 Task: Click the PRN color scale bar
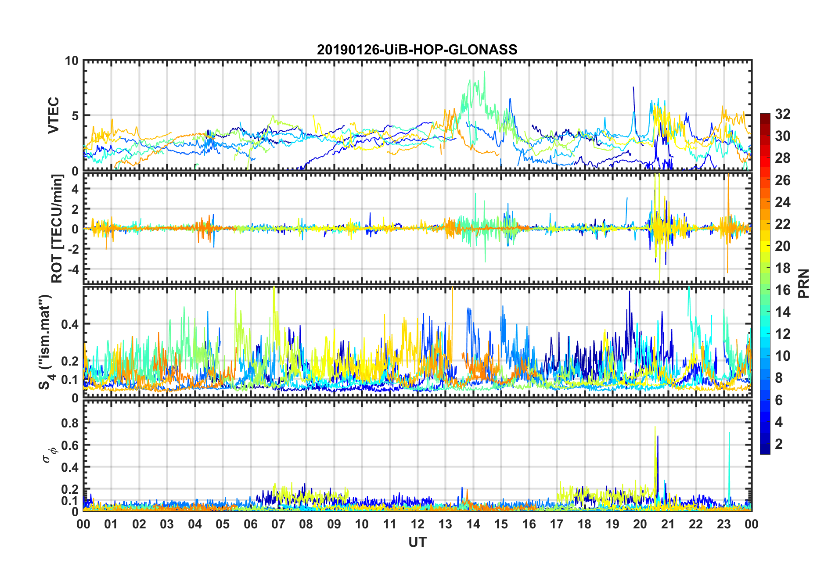(765, 283)
